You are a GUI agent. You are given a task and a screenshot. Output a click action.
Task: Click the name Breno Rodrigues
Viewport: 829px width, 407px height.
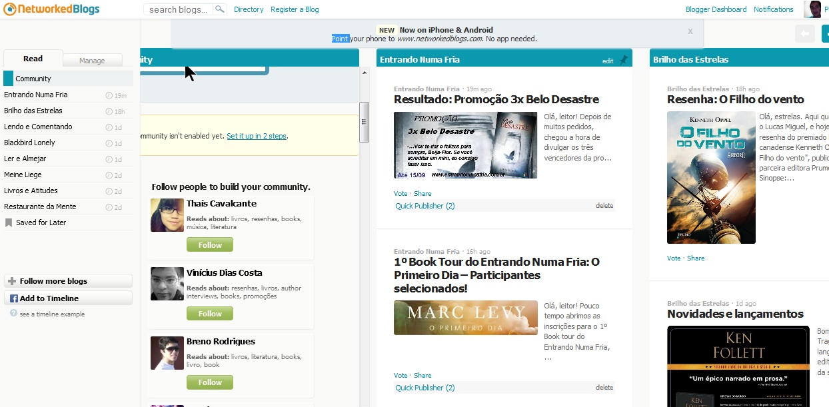coord(221,342)
